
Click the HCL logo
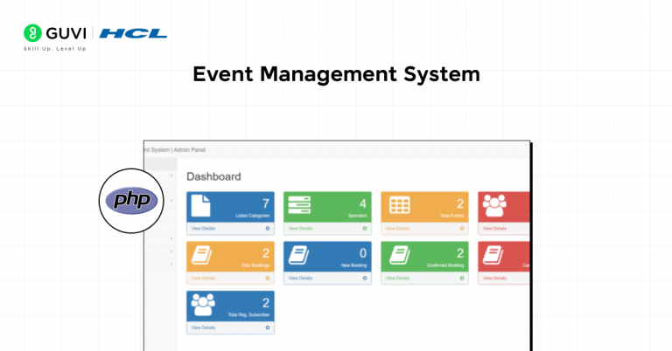pos(133,33)
